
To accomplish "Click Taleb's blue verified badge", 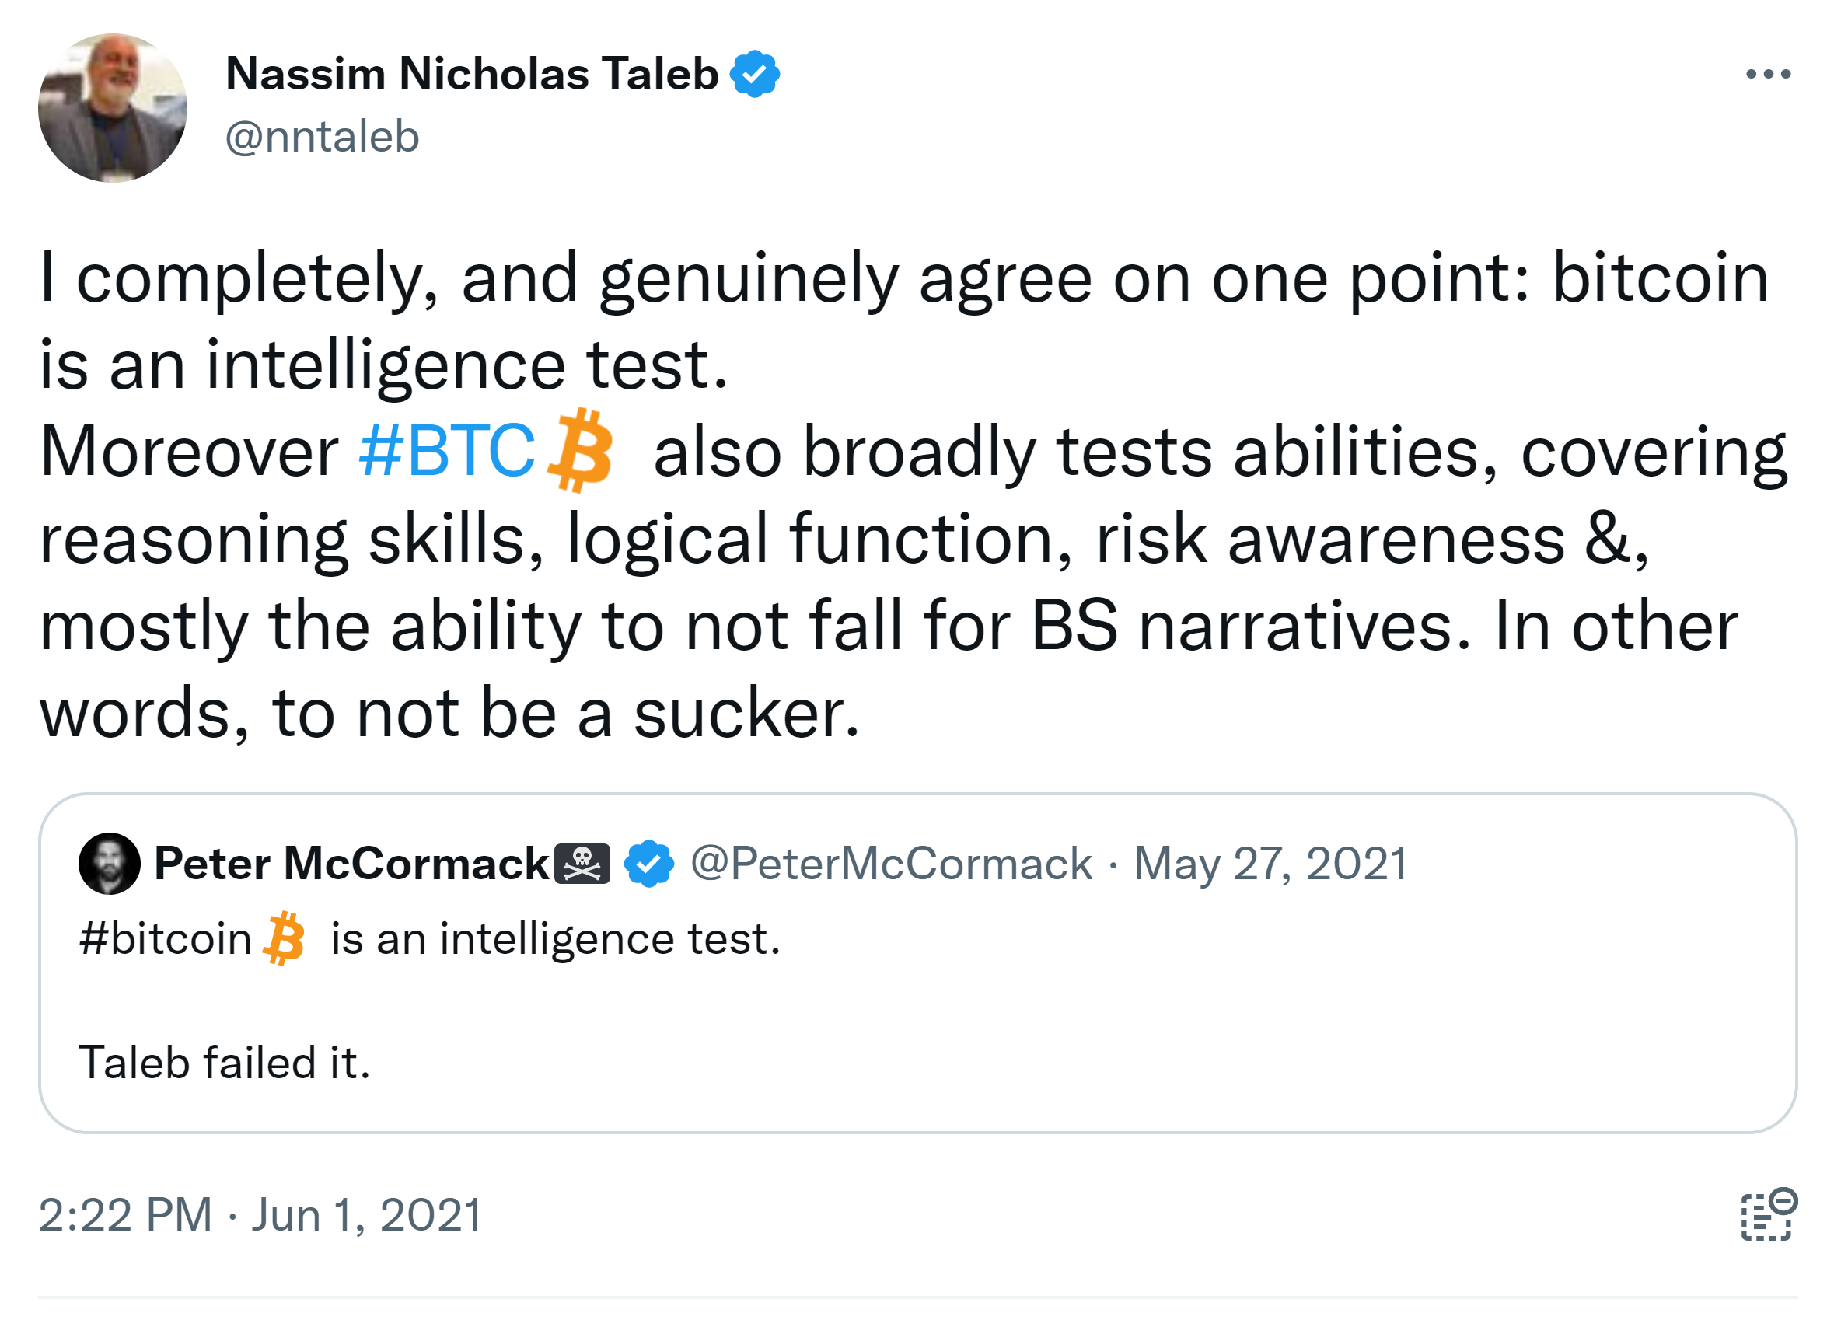I will [x=754, y=75].
